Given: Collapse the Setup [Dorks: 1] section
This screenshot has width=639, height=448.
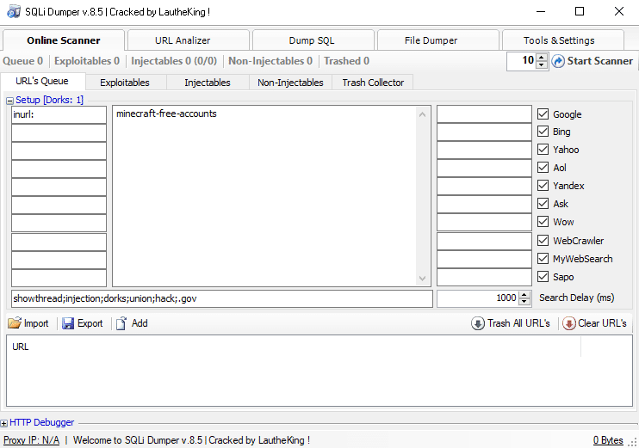Looking at the screenshot, I should click(9, 101).
